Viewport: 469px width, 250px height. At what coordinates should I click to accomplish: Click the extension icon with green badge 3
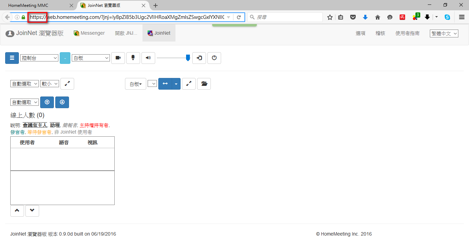pos(415,17)
